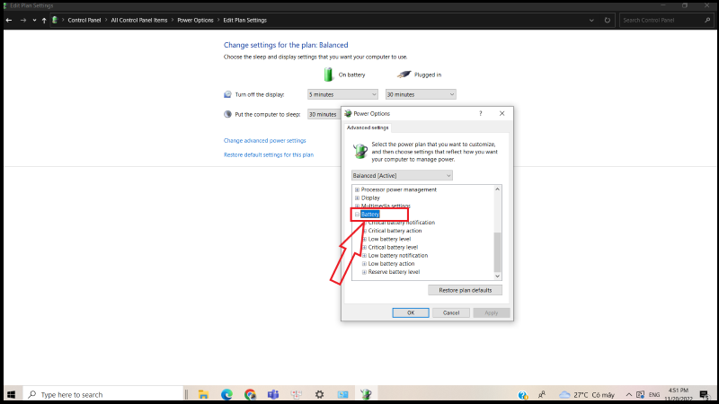
Task: Expand the Display tree node
Action: tap(357, 198)
